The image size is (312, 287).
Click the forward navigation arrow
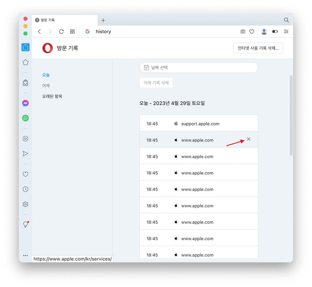point(50,32)
